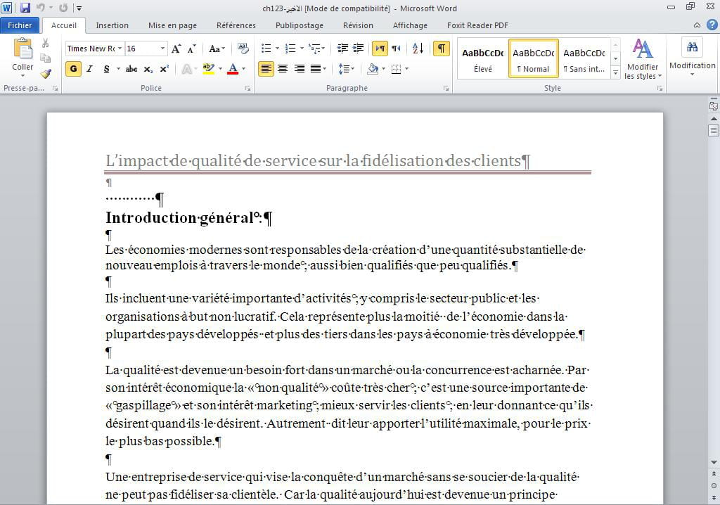The height and width of the screenshot is (505, 720).
Task: Show the ruler using the icon above the scrollbar
Action: click(713, 106)
